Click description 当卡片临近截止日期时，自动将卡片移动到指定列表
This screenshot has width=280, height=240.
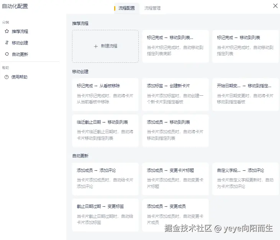pos(105,135)
